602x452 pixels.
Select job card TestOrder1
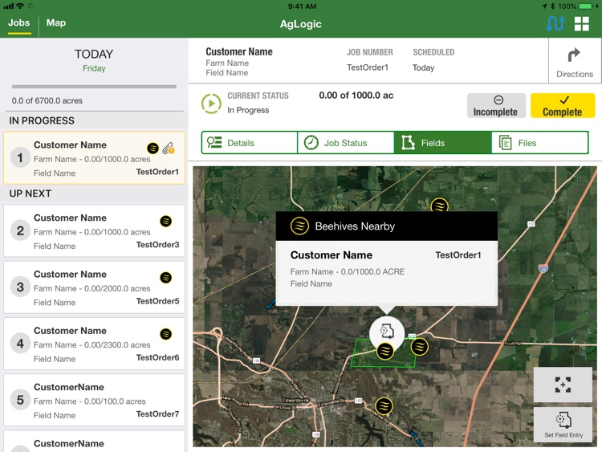pyautogui.click(x=94, y=158)
